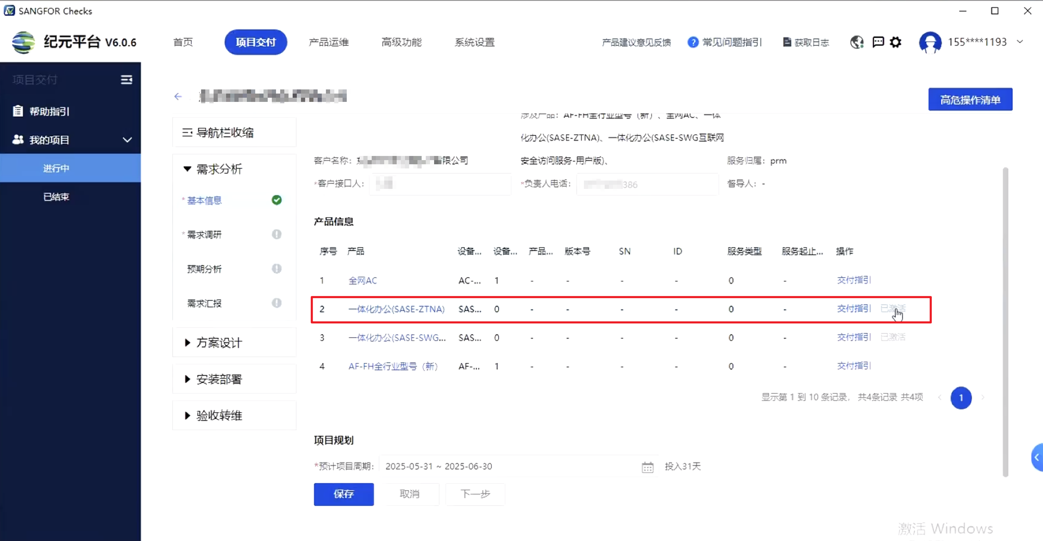Collapse the 需求分析 section
This screenshot has width=1043, height=541.
(x=219, y=169)
